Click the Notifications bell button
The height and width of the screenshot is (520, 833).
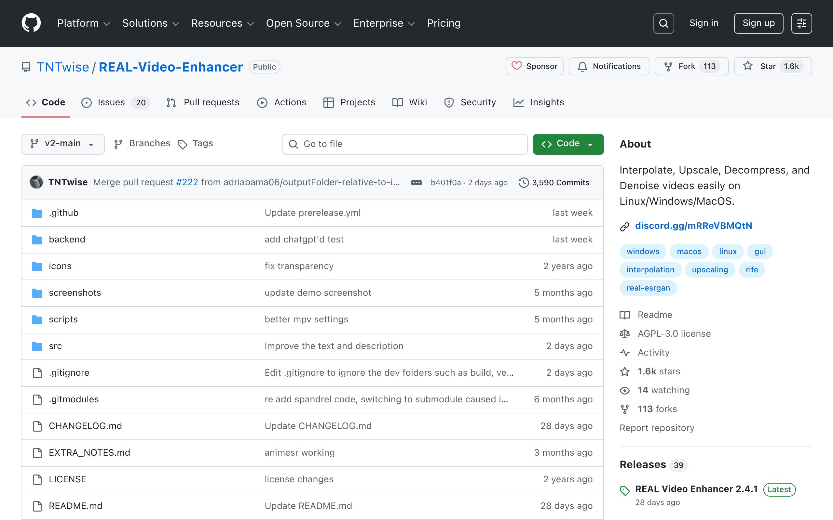pos(608,66)
